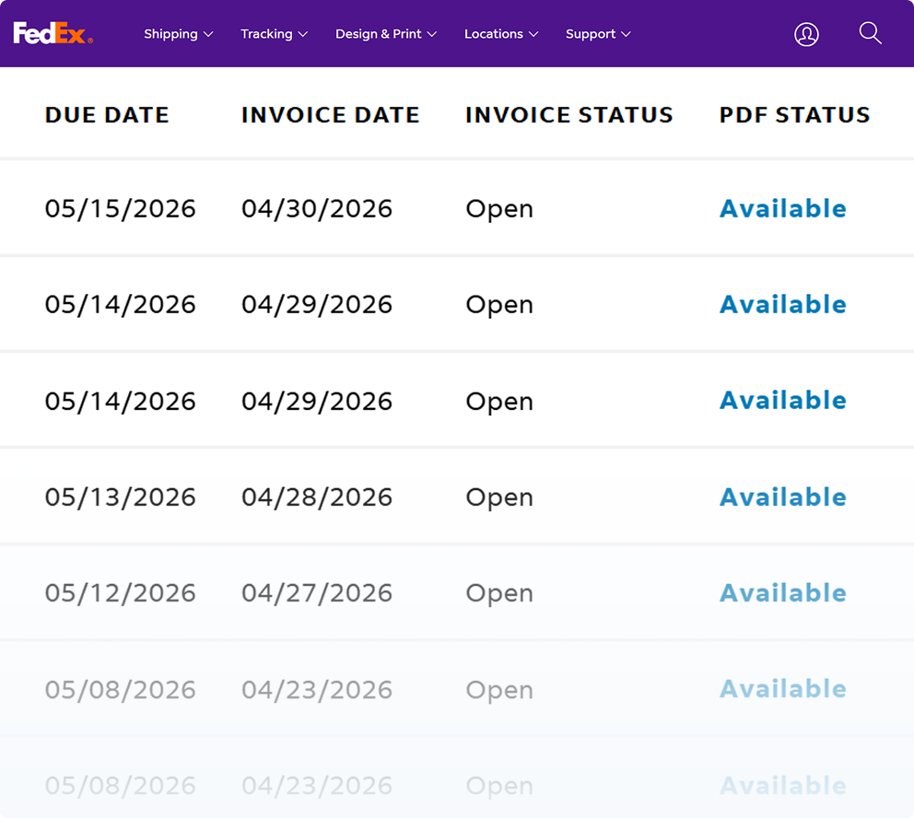The width and height of the screenshot is (914, 818).
Task: Open the user account profile icon
Action: (x=806, y=34)
